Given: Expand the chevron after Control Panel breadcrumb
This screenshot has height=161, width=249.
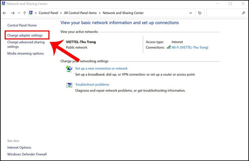Looking at the screenshot, I should tap(61, 13).
